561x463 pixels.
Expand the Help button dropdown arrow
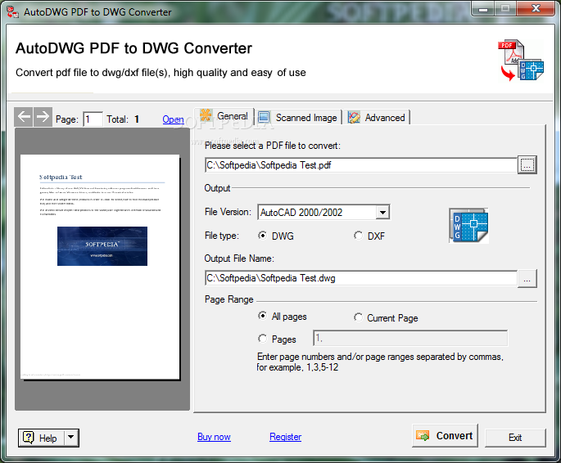point(70,438)
